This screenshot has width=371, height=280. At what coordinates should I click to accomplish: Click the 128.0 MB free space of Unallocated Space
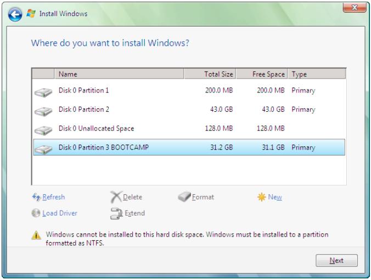271,128
